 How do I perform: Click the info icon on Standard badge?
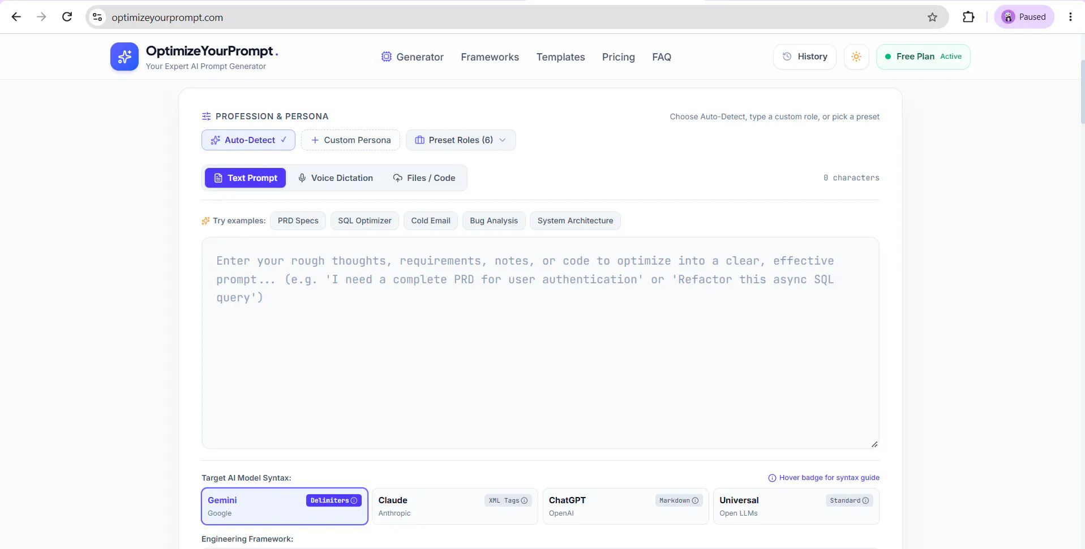[x=865, y=500]
